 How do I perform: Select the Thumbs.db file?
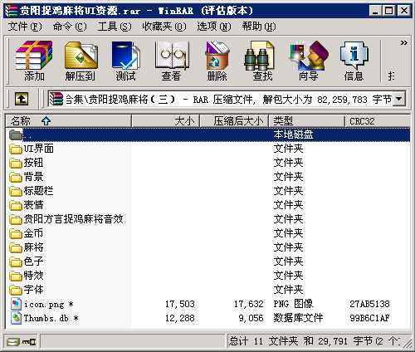pyautogui.click(x=46, y=318)
